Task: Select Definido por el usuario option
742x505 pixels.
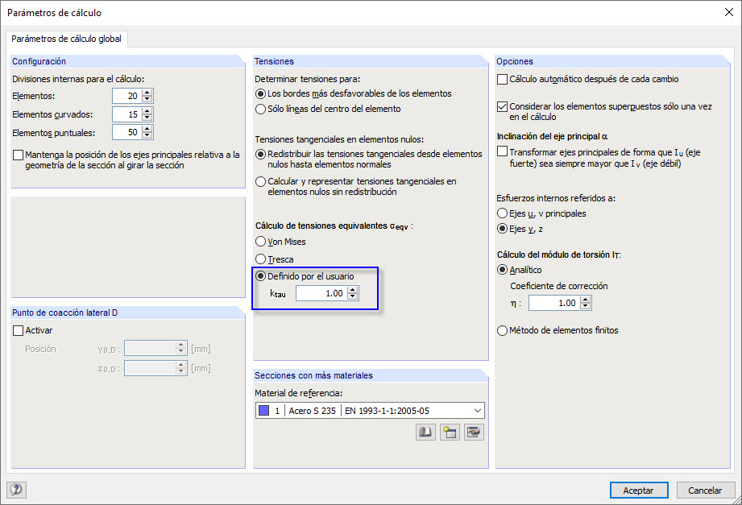Action: coord(260,276)
